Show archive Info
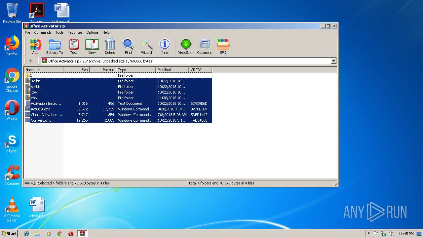This screenshot has height=238, width=423. [x=165, y=46]
